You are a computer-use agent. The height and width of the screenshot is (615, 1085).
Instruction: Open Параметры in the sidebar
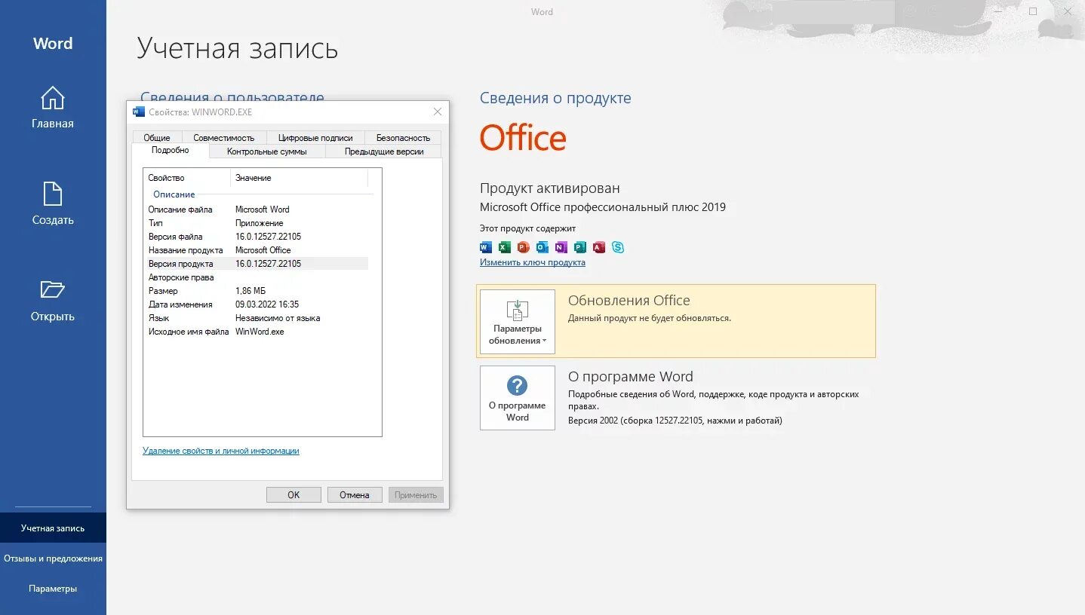pos(53,589)
